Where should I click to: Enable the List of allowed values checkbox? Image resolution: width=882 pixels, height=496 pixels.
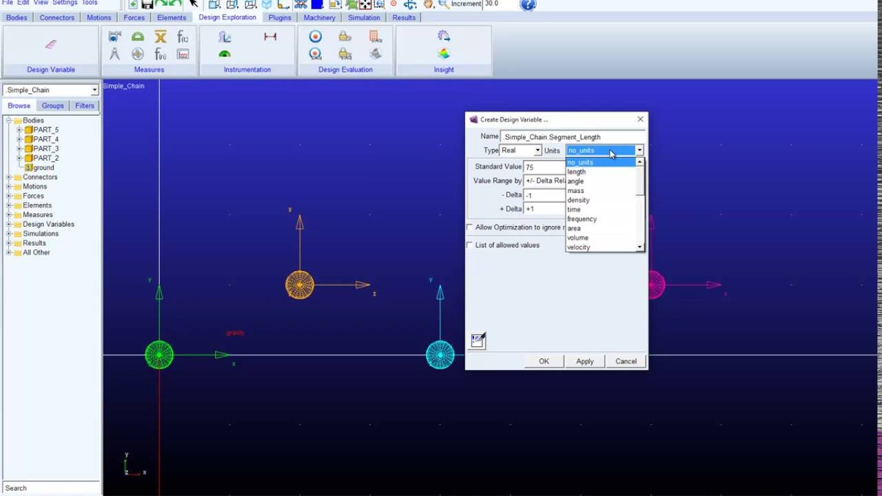pyautogui.click(x=470, y=245)
